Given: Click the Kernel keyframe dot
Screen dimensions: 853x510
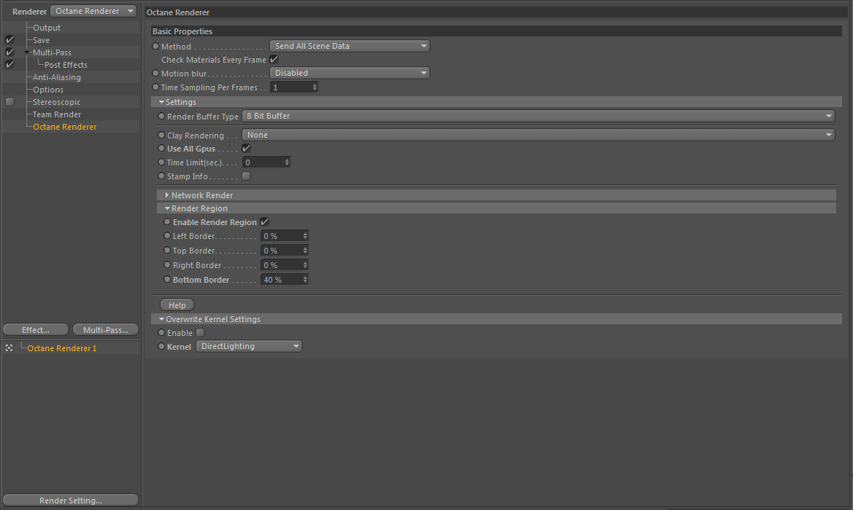Looking at the screenshot, I should click(x=161, y=347).
